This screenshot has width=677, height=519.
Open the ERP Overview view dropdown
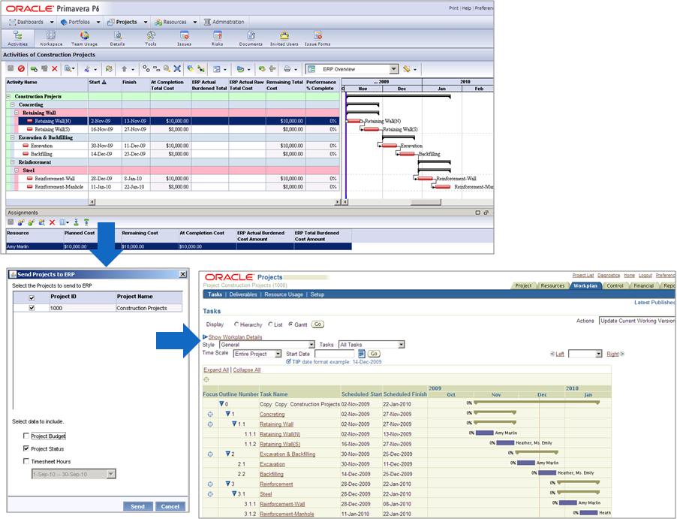[394, 69]
